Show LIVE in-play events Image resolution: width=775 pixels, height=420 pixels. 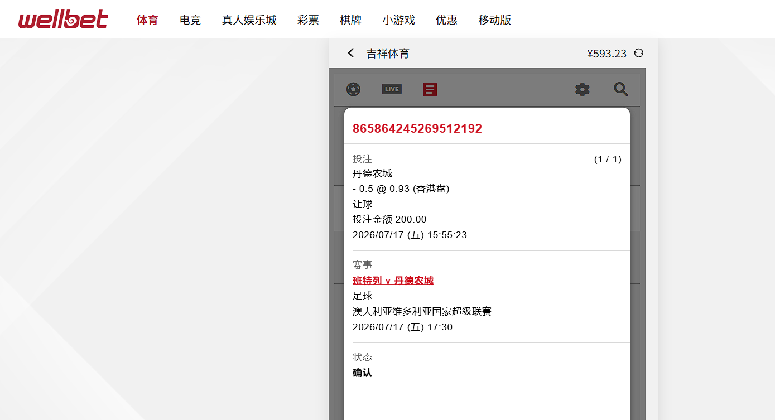pos(392,89)
